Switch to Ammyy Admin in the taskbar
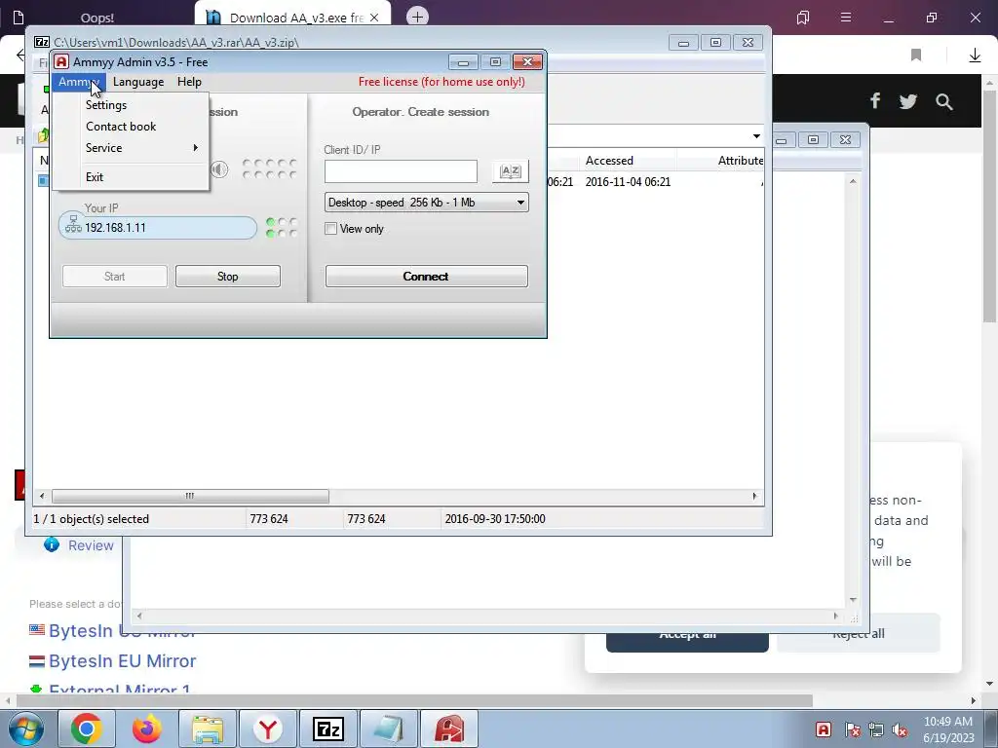This screenshot has width=998, height=748. point(449,729)
